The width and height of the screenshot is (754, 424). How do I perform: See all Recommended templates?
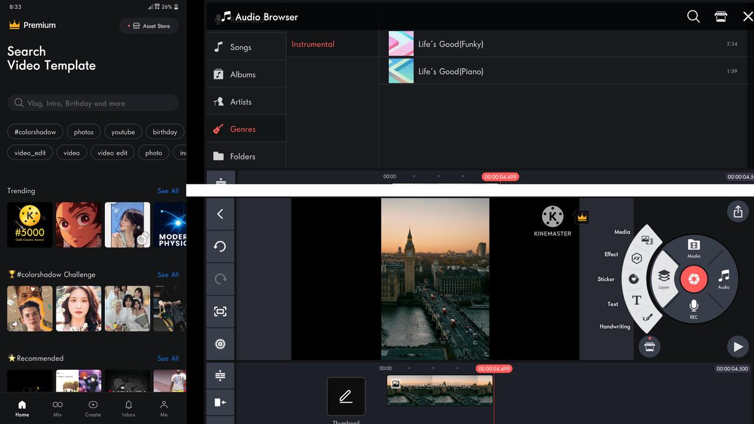click(168, 358)
